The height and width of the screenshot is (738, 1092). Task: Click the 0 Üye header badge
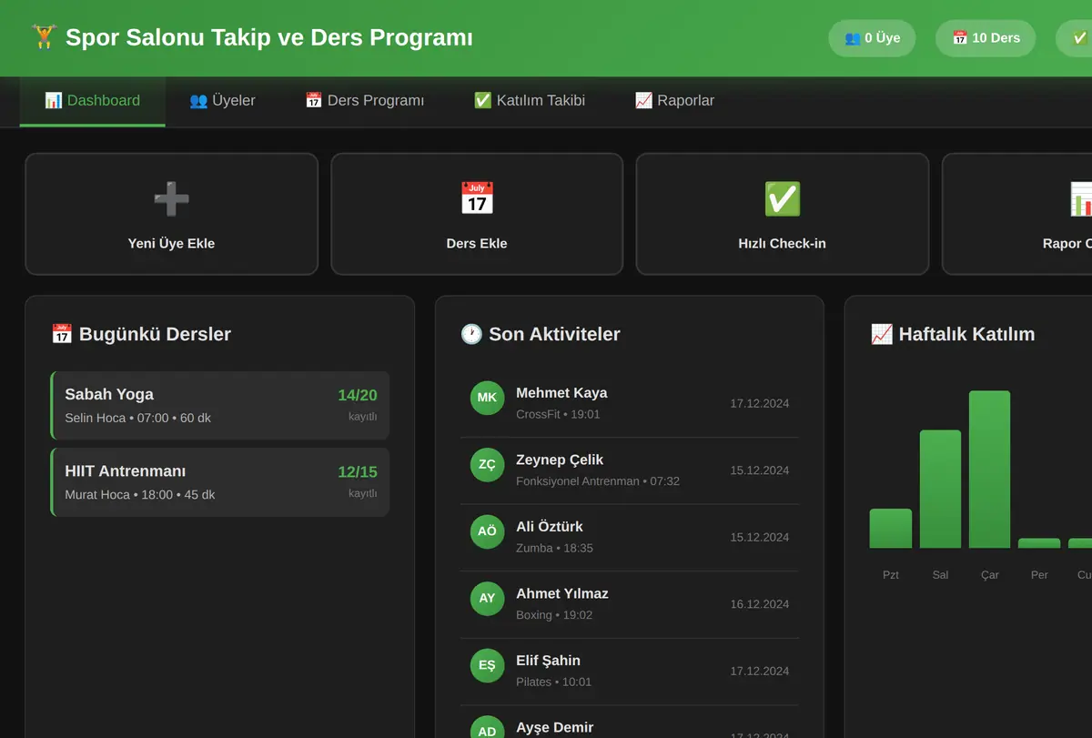point(872,38)
